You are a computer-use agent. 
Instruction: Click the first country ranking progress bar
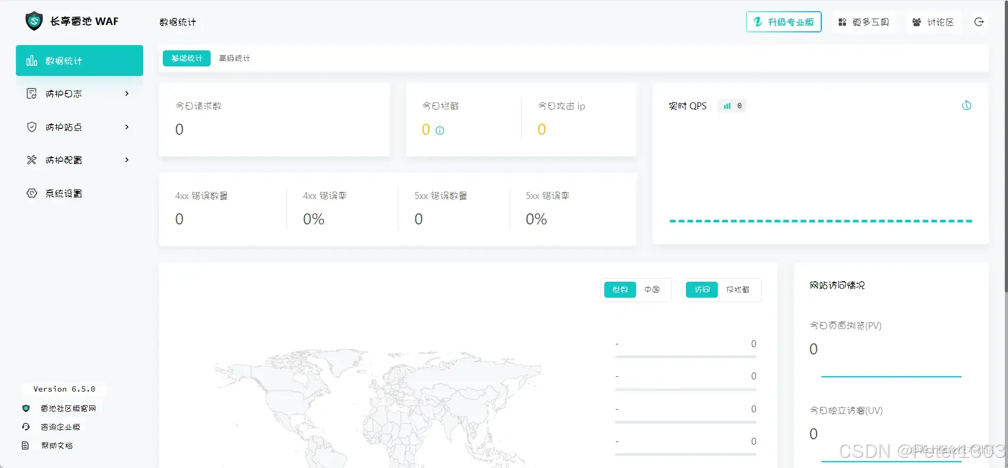(x=685, y=357)
